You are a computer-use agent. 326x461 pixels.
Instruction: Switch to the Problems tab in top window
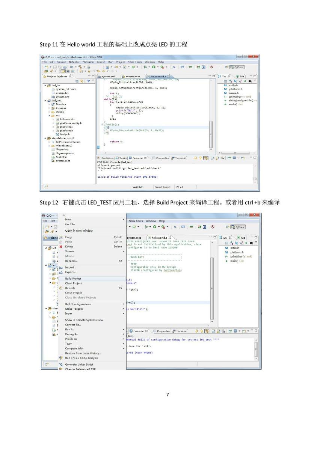pos(106,158)
